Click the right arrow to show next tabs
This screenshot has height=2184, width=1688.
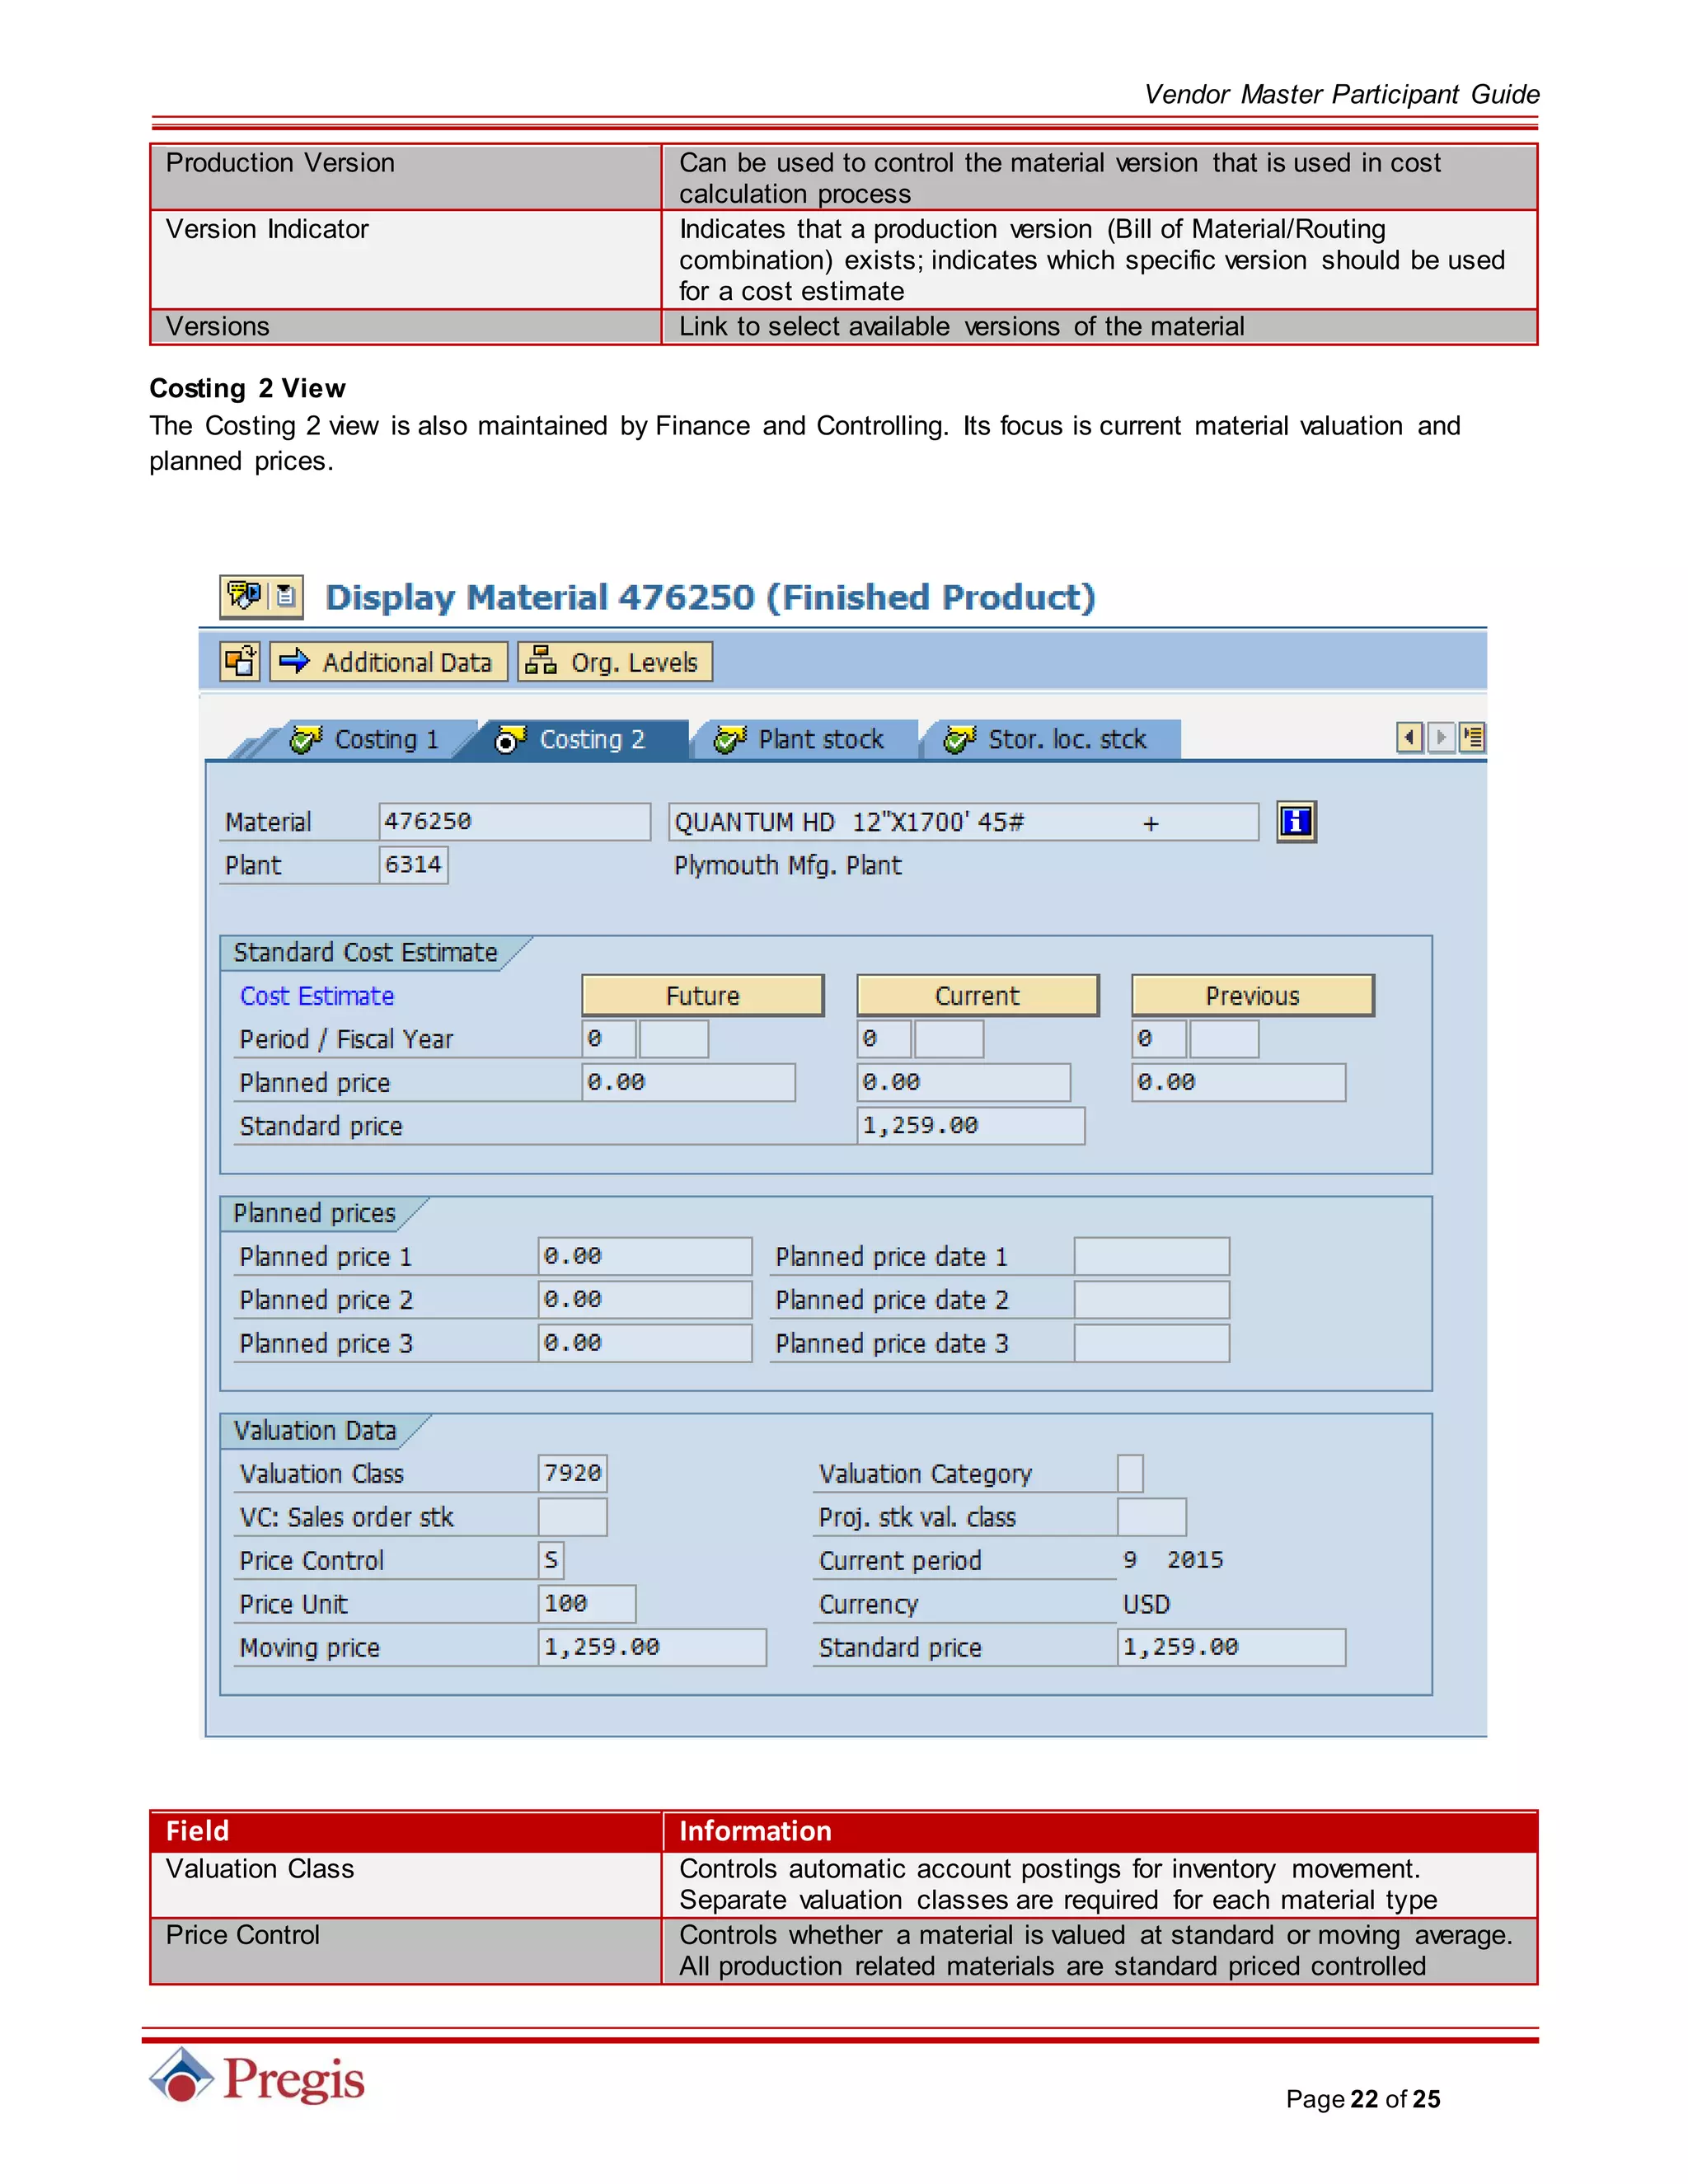coord(1441,738)
